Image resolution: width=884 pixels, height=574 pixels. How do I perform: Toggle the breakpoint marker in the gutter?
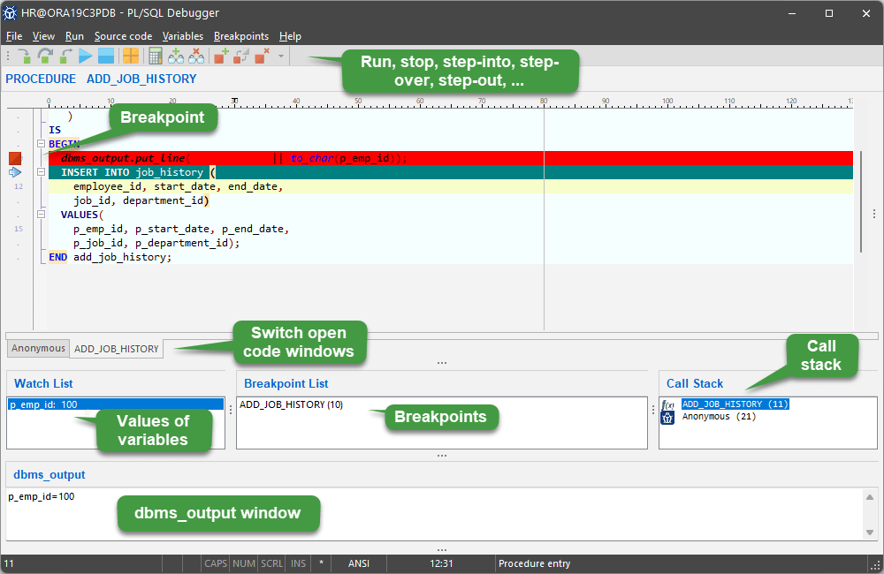[13, 158]
